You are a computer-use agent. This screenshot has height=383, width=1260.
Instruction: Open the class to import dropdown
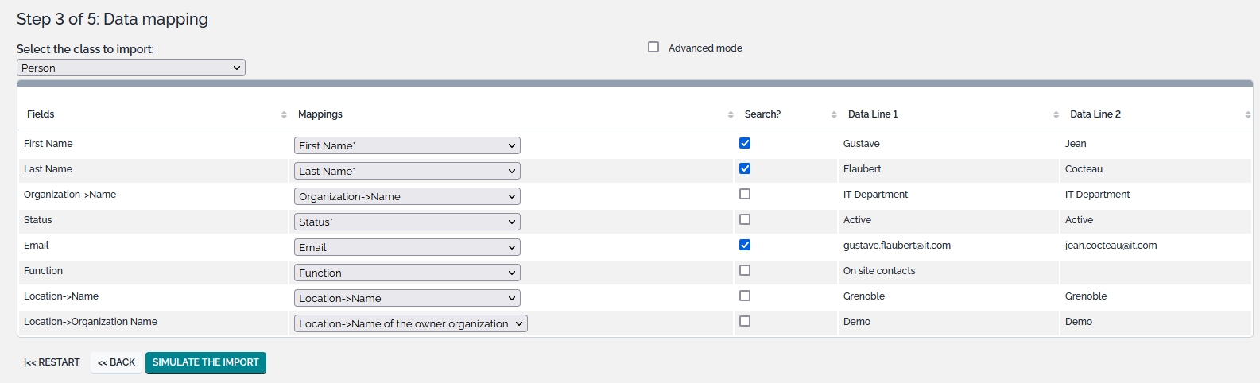131,68
